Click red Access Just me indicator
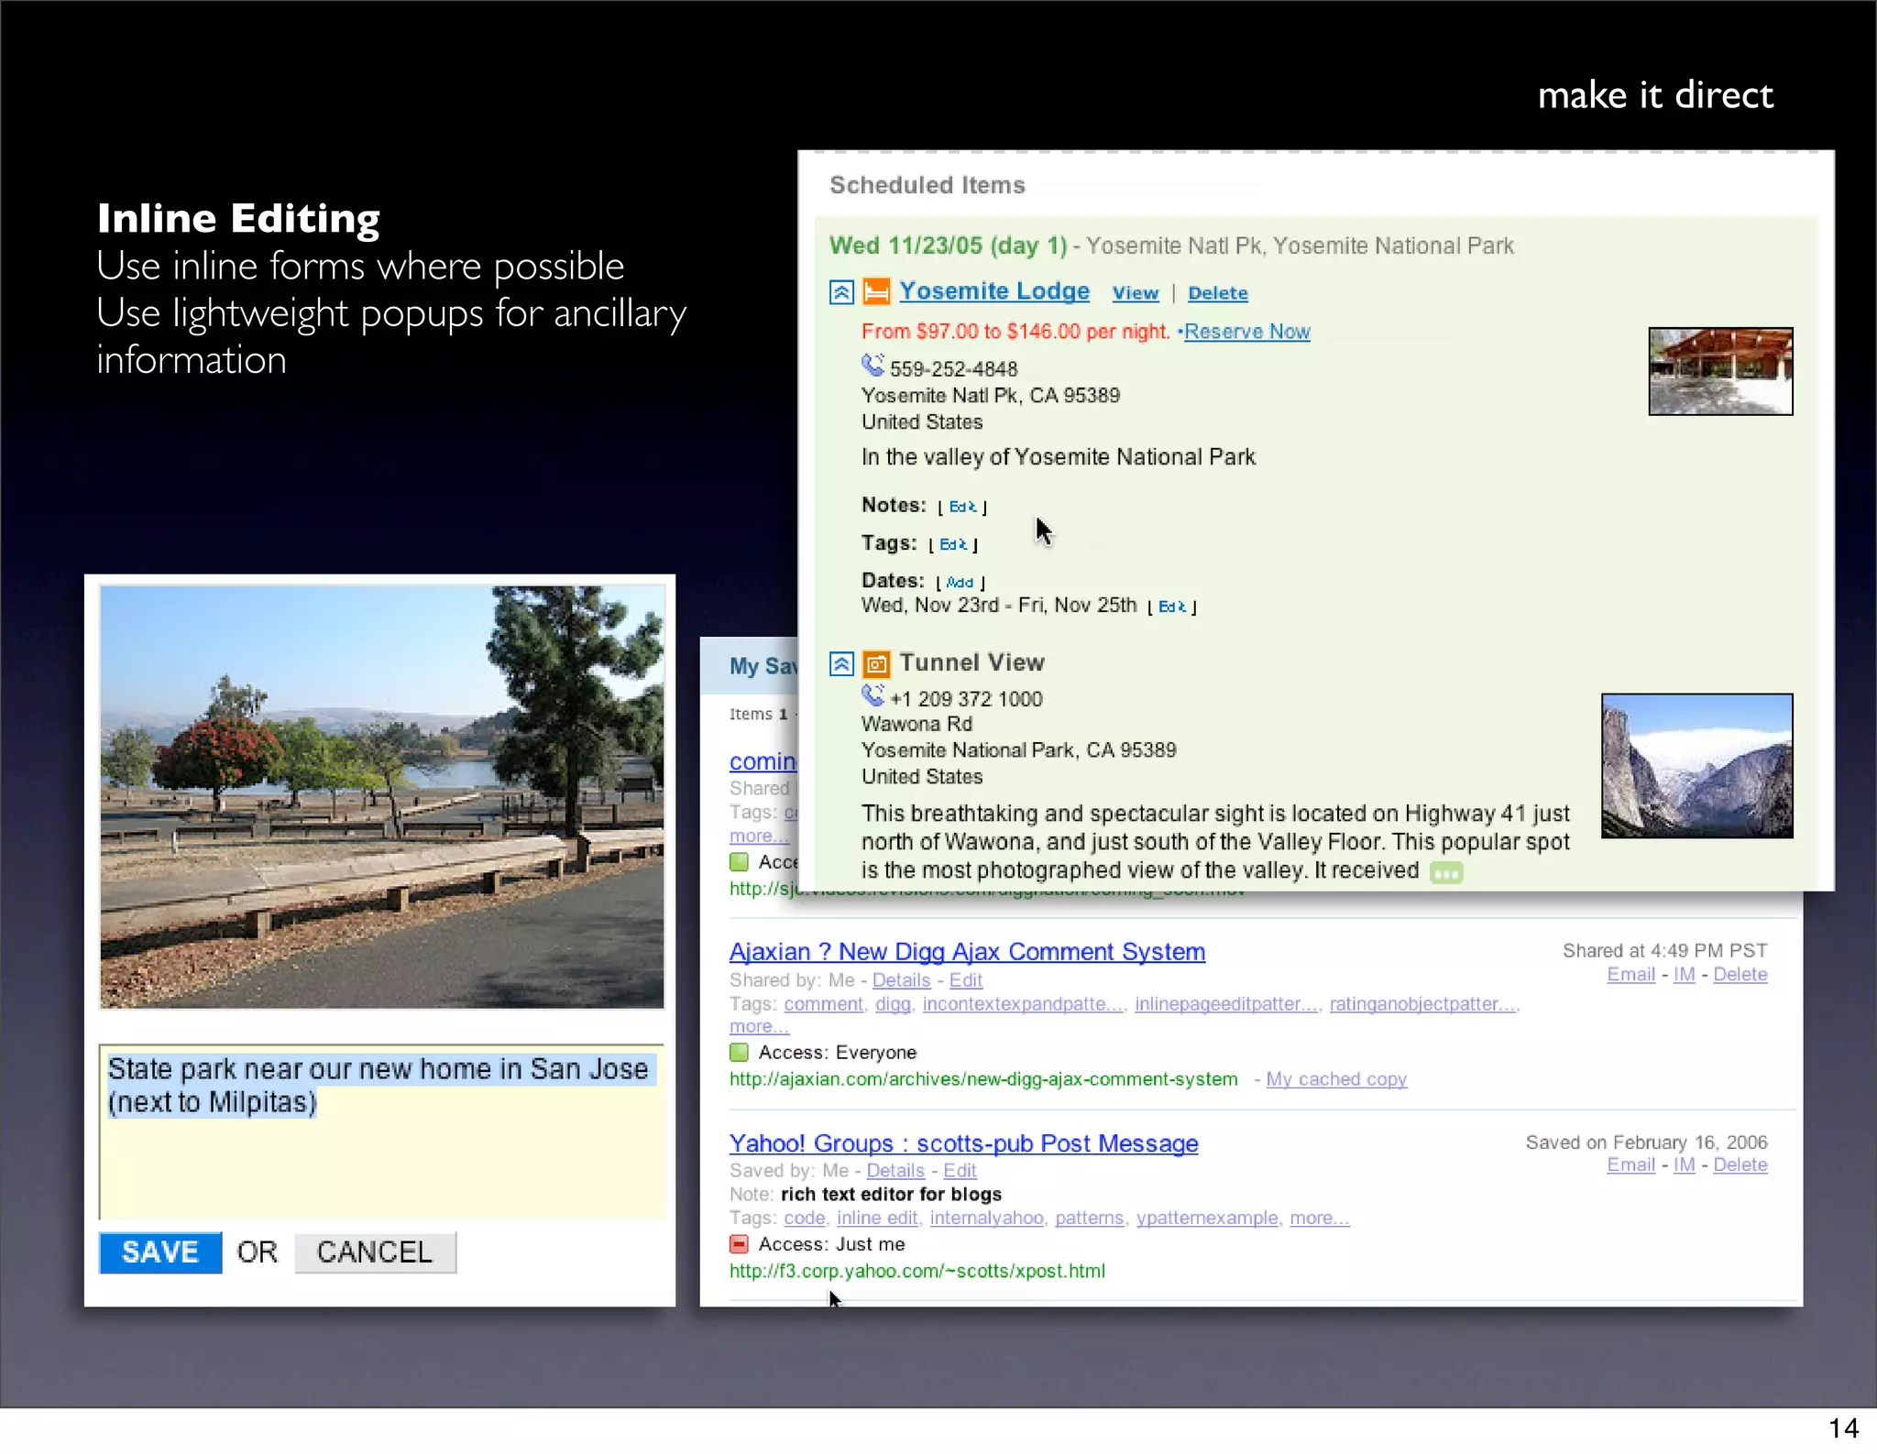The image size is (1877, 1454). pos(739,1244)
